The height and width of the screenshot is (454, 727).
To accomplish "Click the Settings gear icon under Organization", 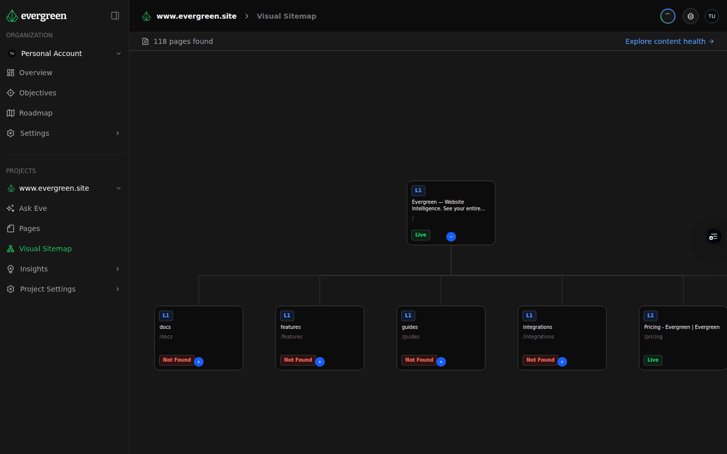I will (11, 133).
